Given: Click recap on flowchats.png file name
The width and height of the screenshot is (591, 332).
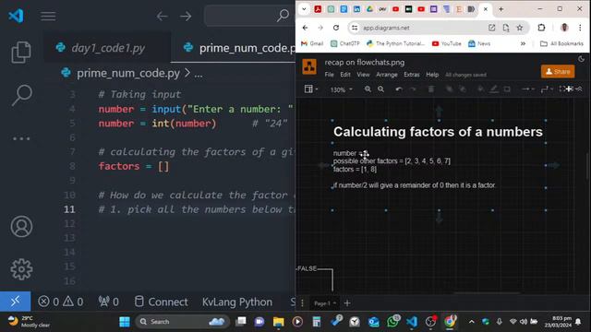Looking at the screenshot, I should (x=365, y=63).
